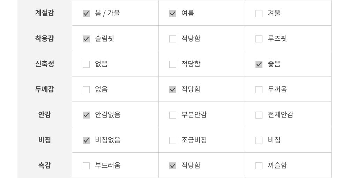Check the 루즈핏 checkbox

[x=259, y=39]
